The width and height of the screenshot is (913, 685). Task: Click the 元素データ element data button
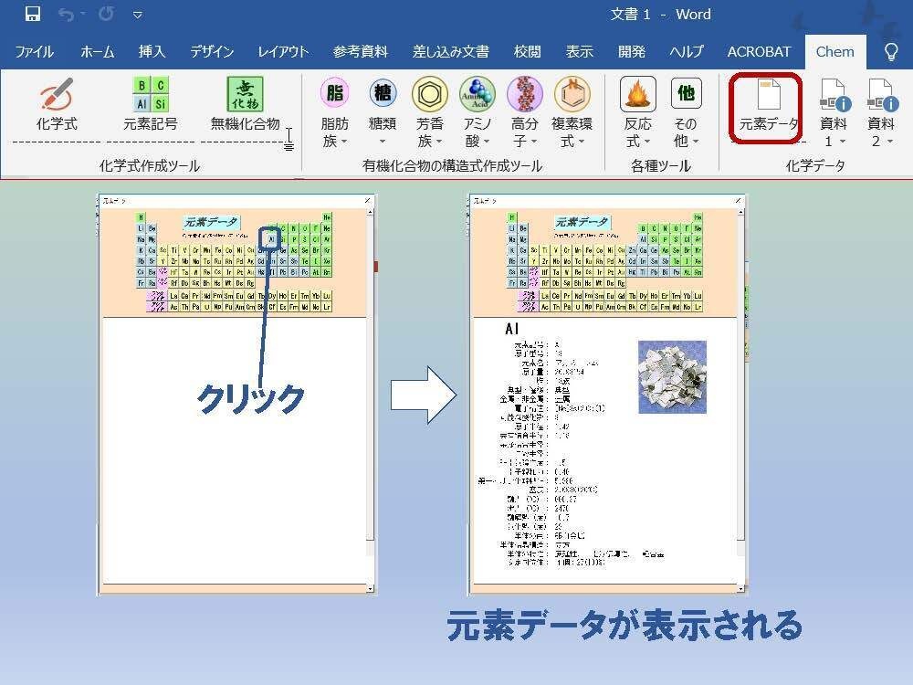[768, 107]
